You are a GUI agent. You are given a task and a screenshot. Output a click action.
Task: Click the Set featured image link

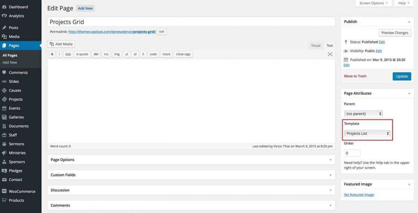click(359, 195)
